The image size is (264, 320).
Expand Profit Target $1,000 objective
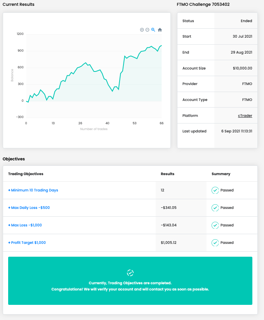[27, 243]
